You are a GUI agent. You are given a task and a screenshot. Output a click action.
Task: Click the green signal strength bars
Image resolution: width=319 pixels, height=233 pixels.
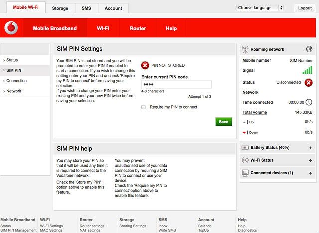(x=307, y=70)
